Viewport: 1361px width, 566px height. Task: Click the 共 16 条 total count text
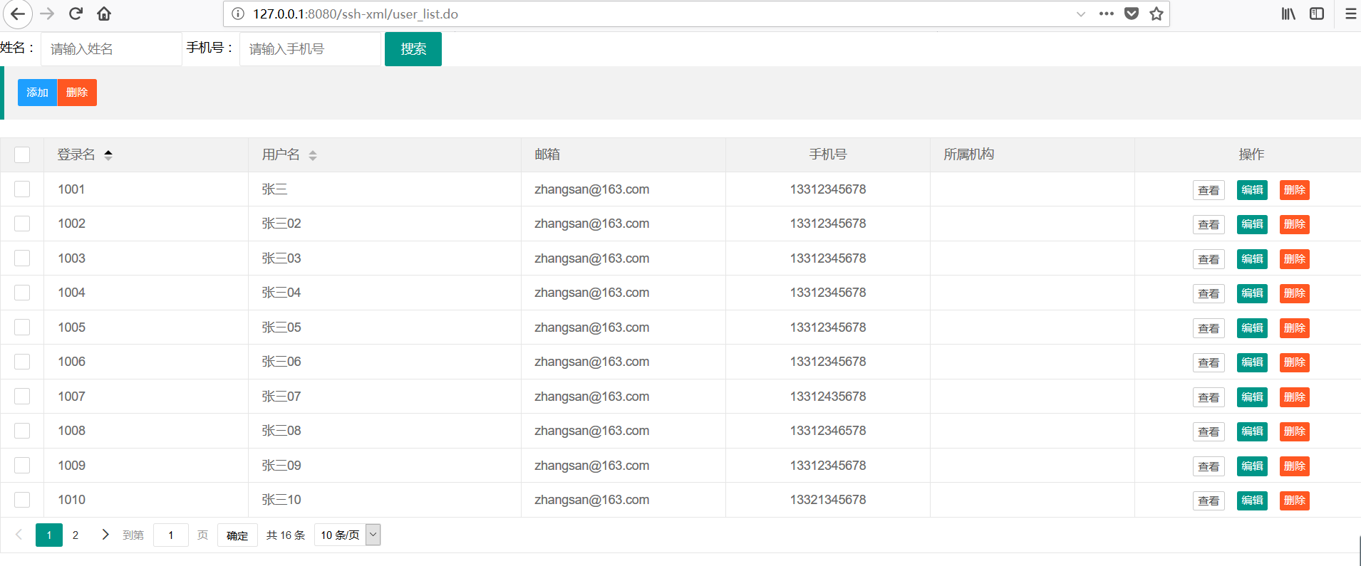point(286,535)
